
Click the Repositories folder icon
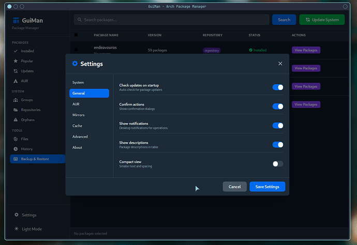coord(16,110)
